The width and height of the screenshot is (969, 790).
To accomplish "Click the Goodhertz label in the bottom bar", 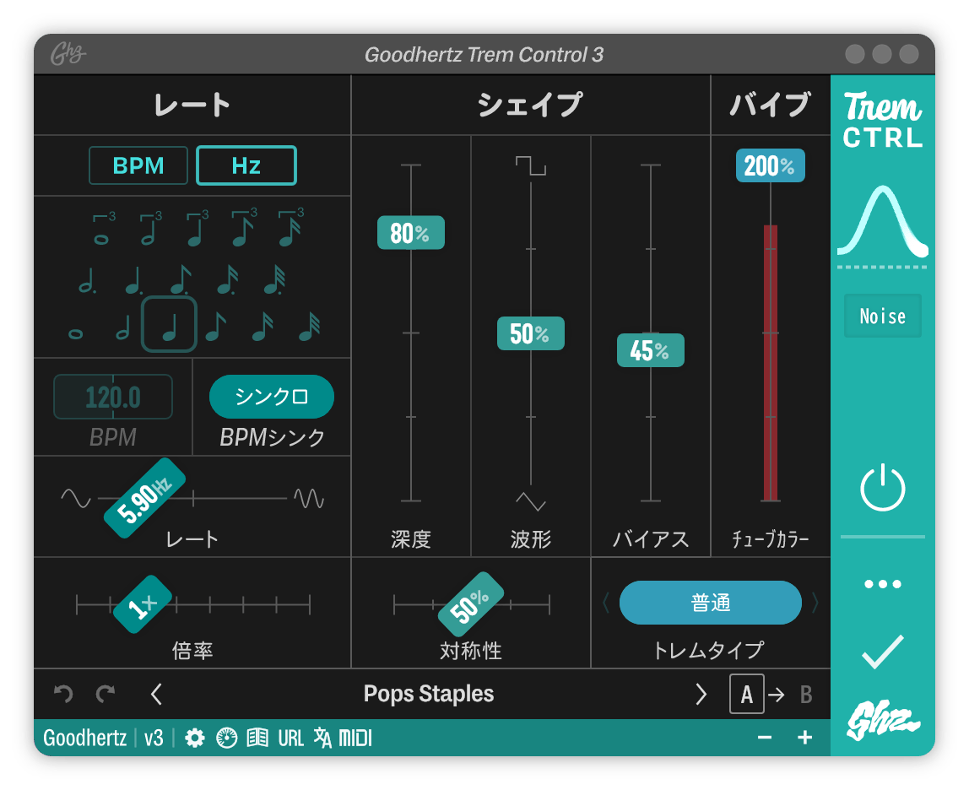I will click(84, 738).
